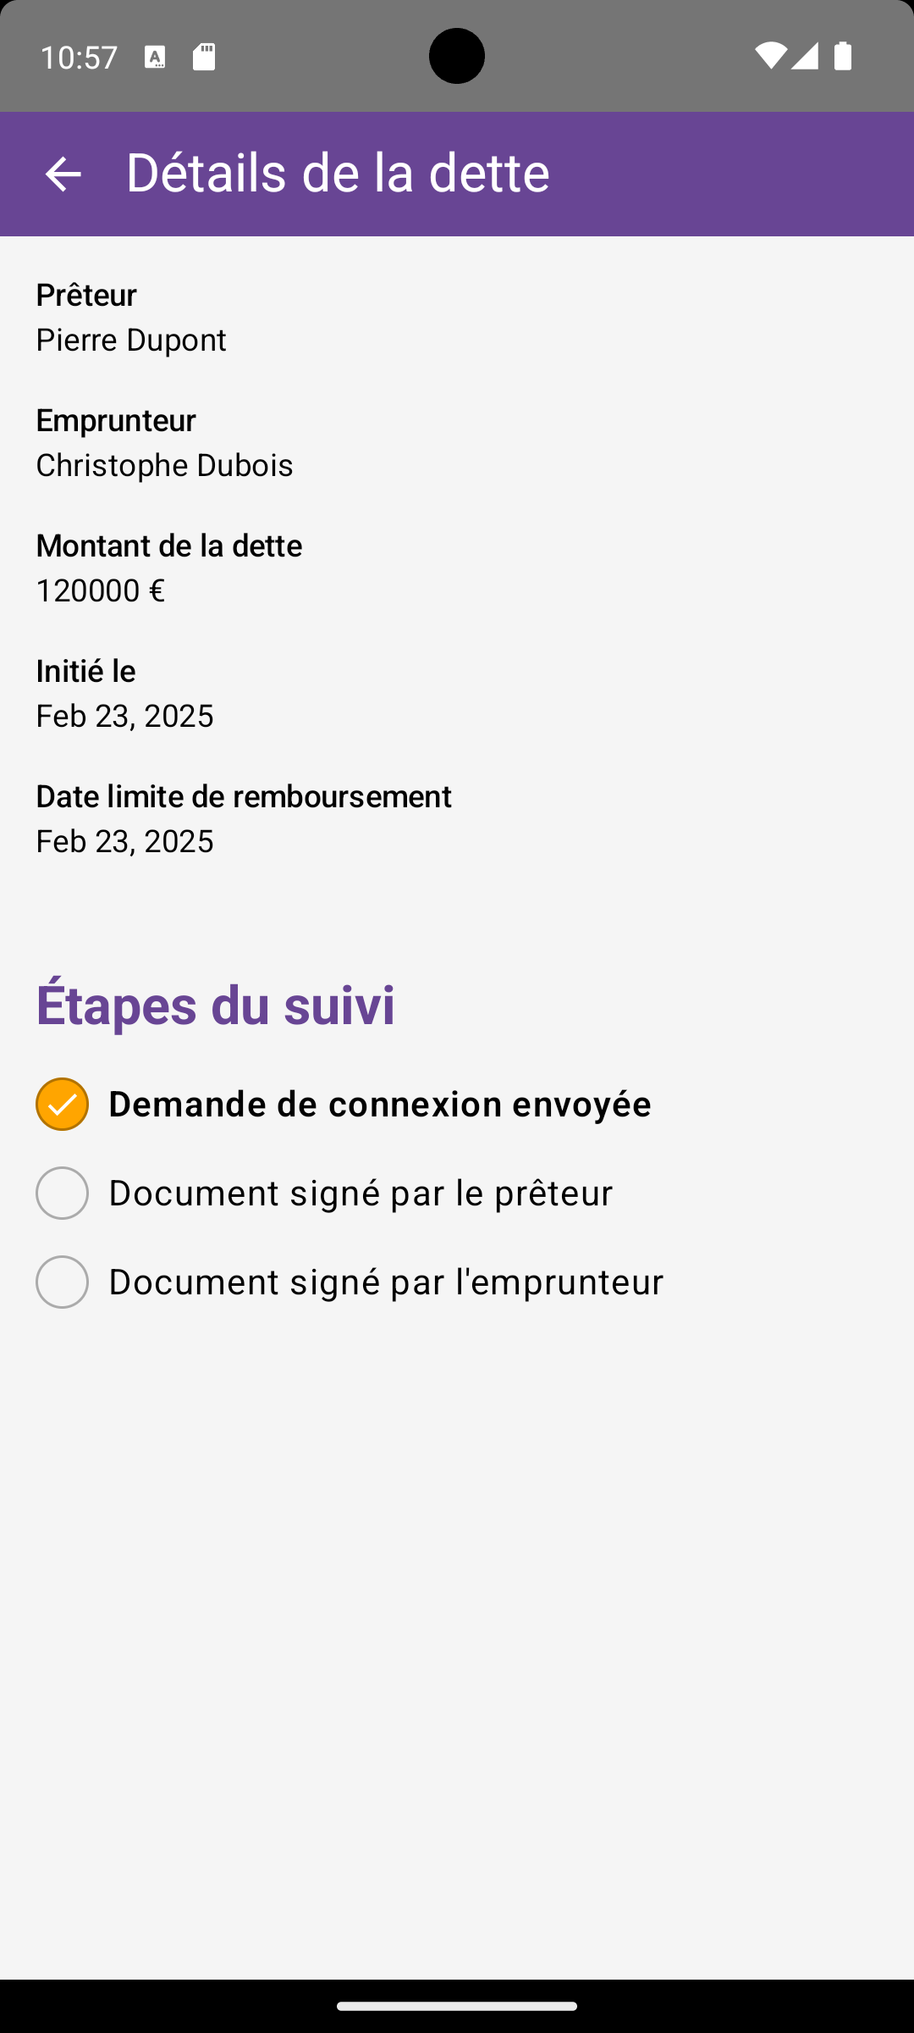
Task: Tap the Document signé par l'emprunteur label
Action: [386, 1282]
